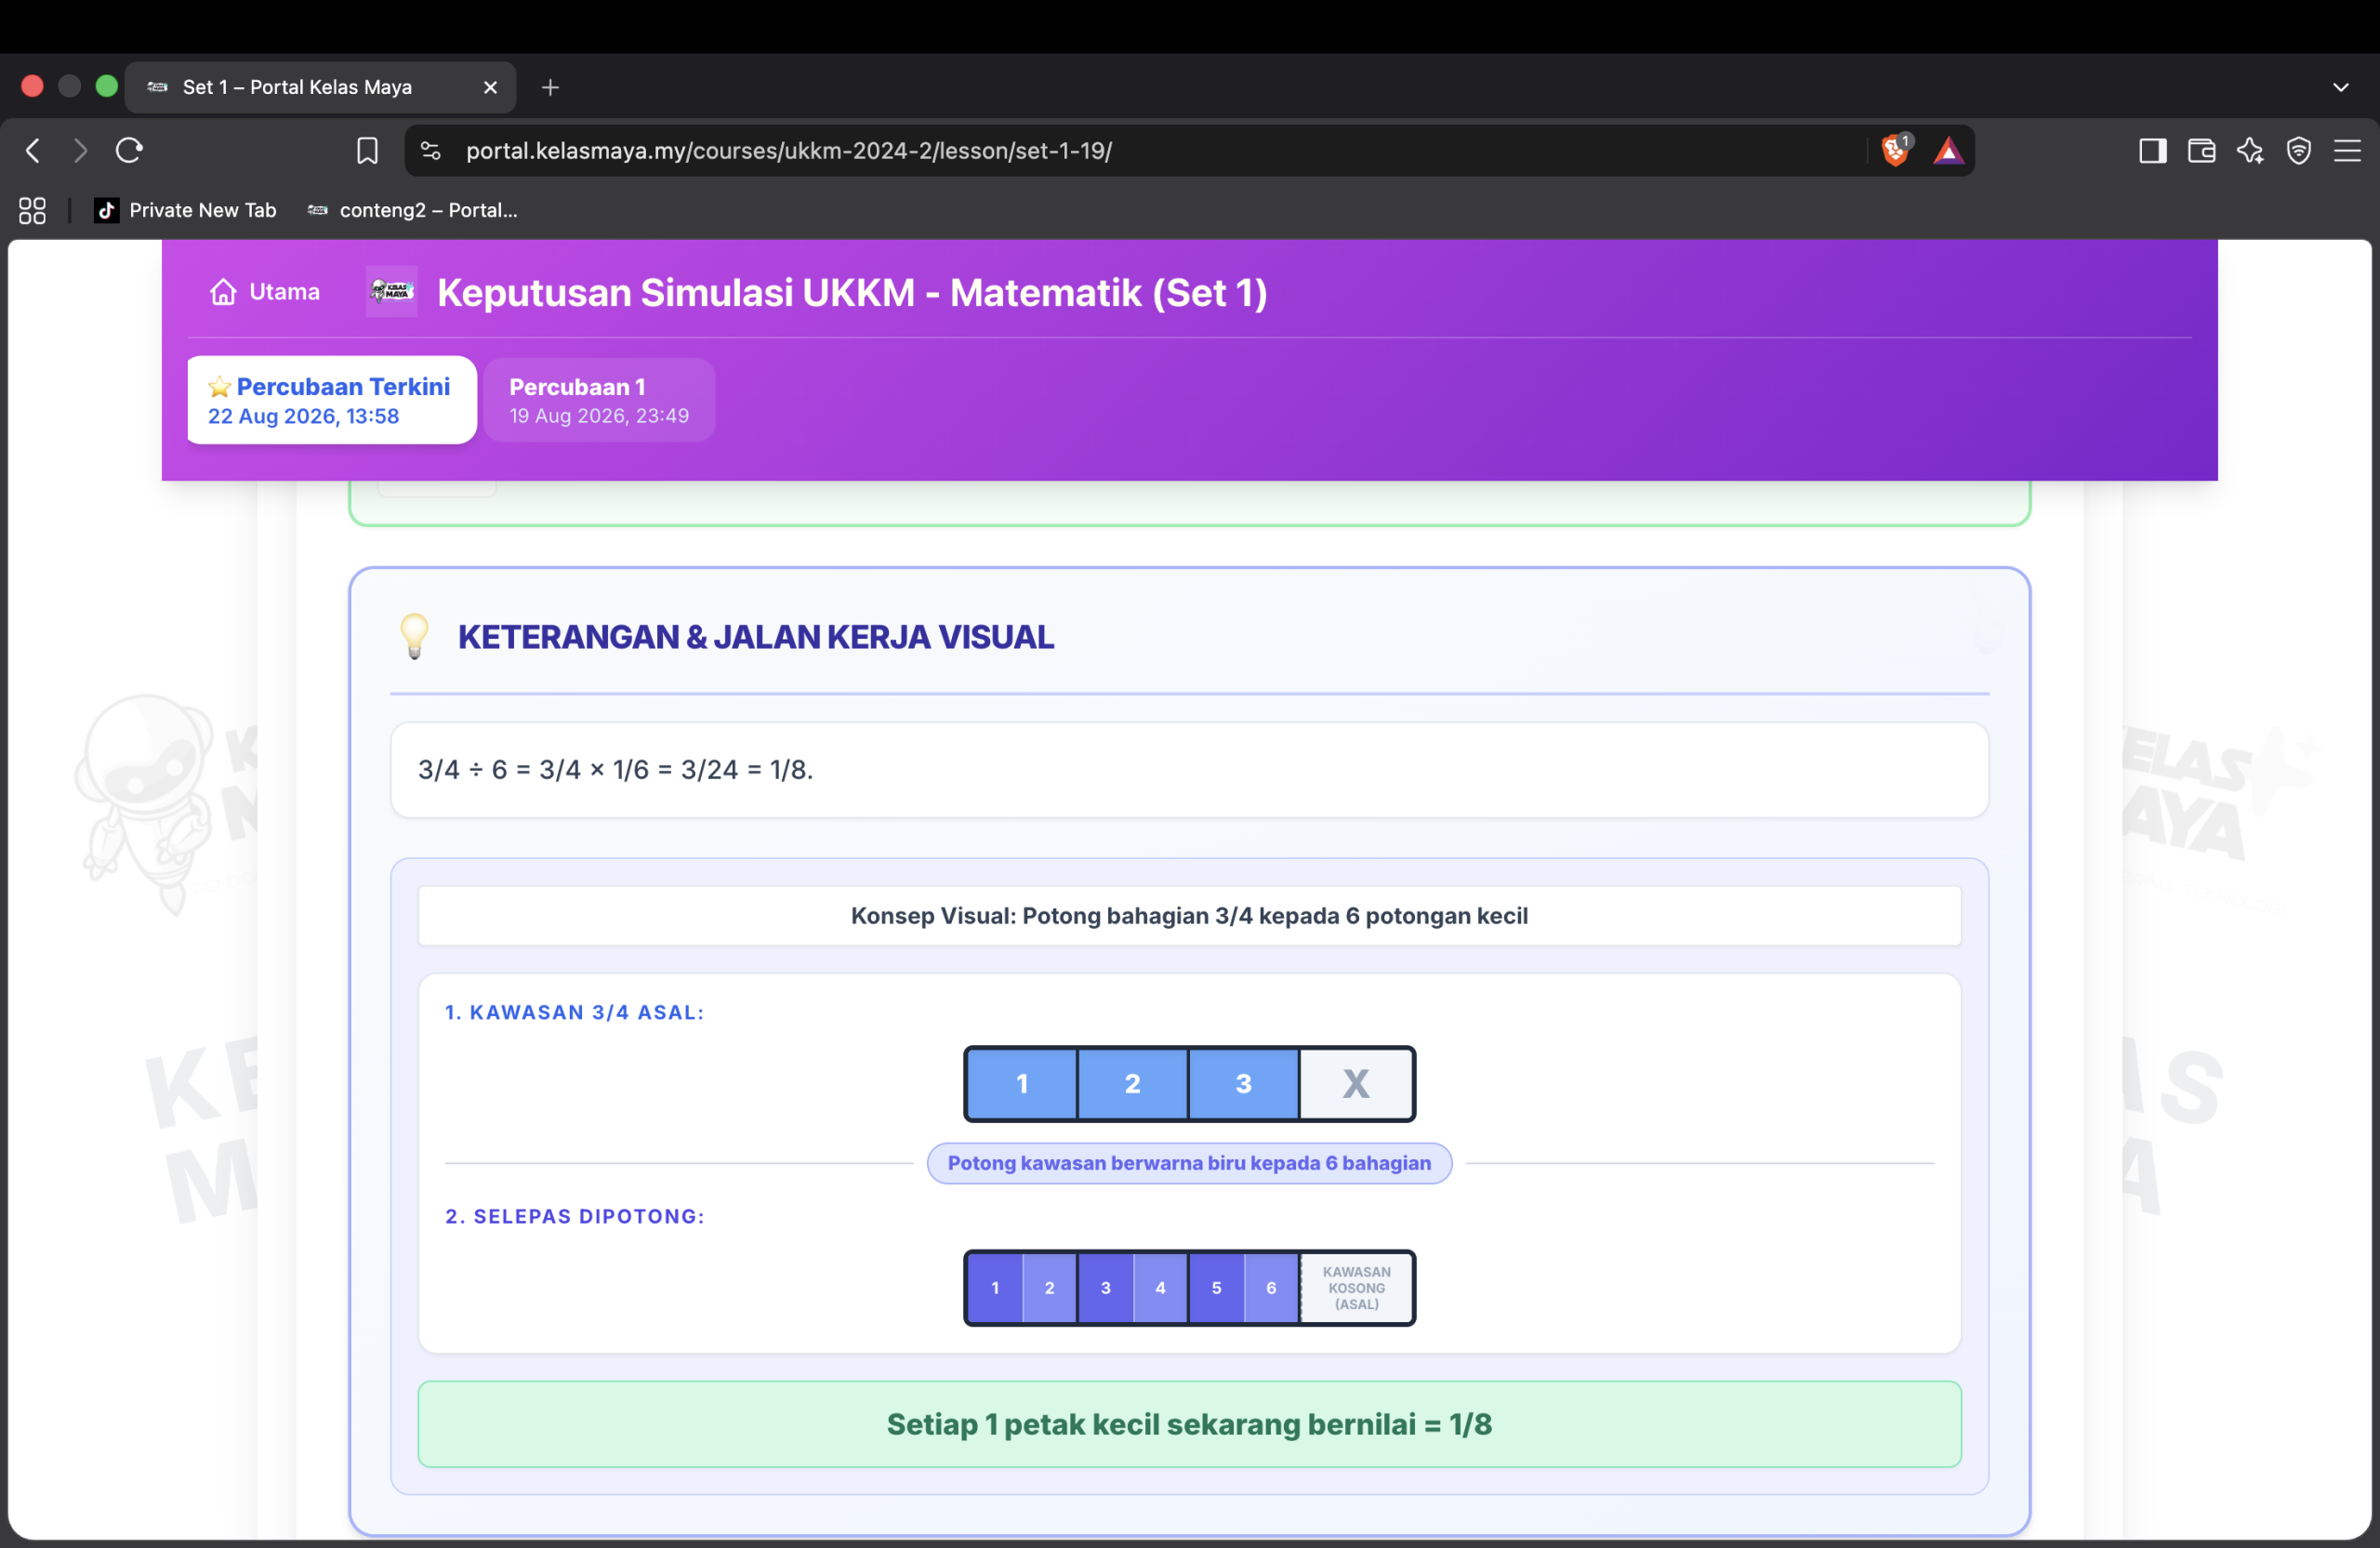The width and height of the screenshot is (2380, 1548).
Task: Click small piece 3 in the cut bar
Action: [1106, 1288]
